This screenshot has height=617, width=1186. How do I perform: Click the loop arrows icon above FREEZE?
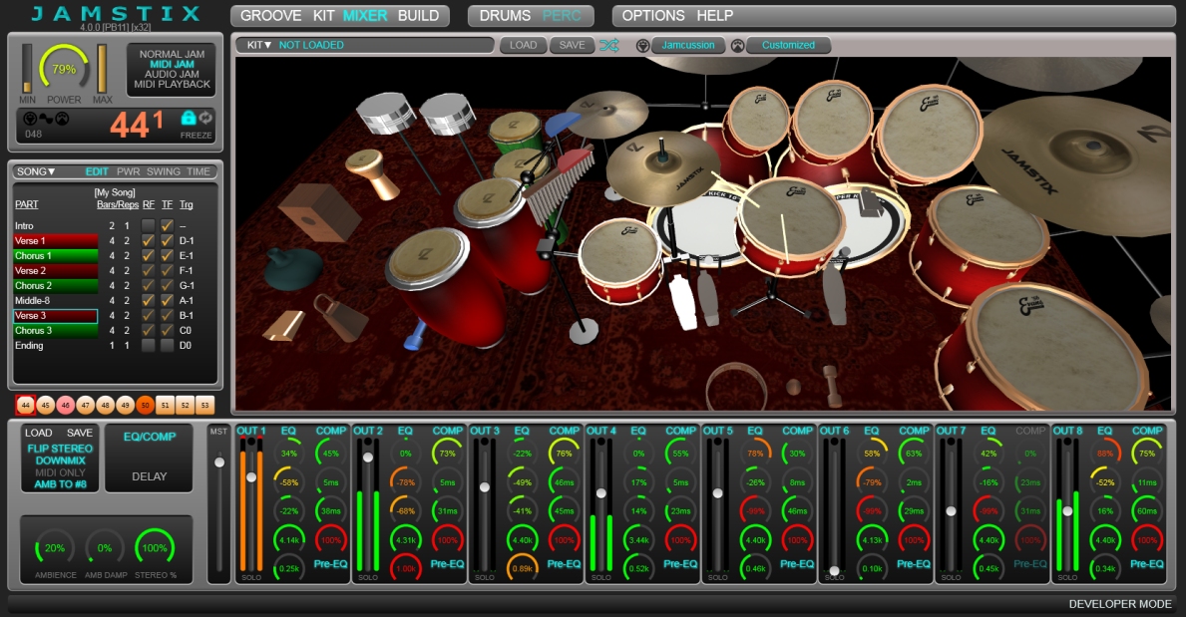204,118
